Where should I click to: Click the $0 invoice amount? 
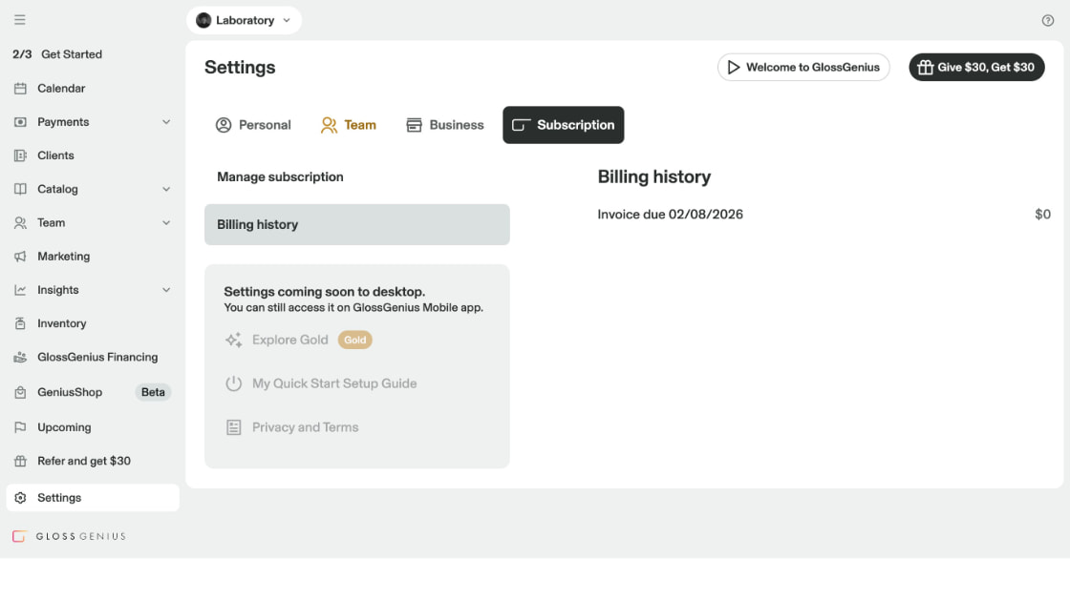[1042, 215]
